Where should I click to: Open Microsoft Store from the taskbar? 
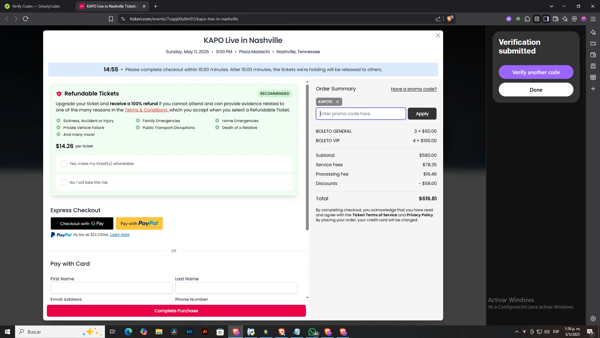click(220, 332)
